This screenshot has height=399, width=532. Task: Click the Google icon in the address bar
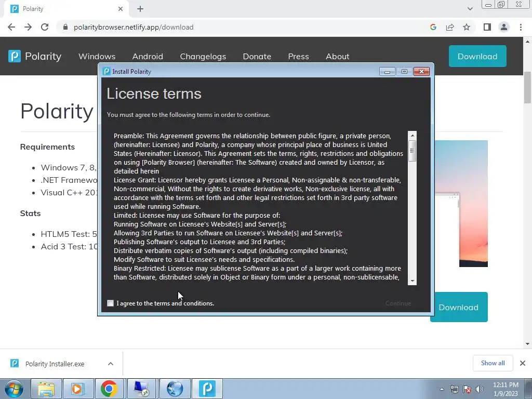(433, 27)
